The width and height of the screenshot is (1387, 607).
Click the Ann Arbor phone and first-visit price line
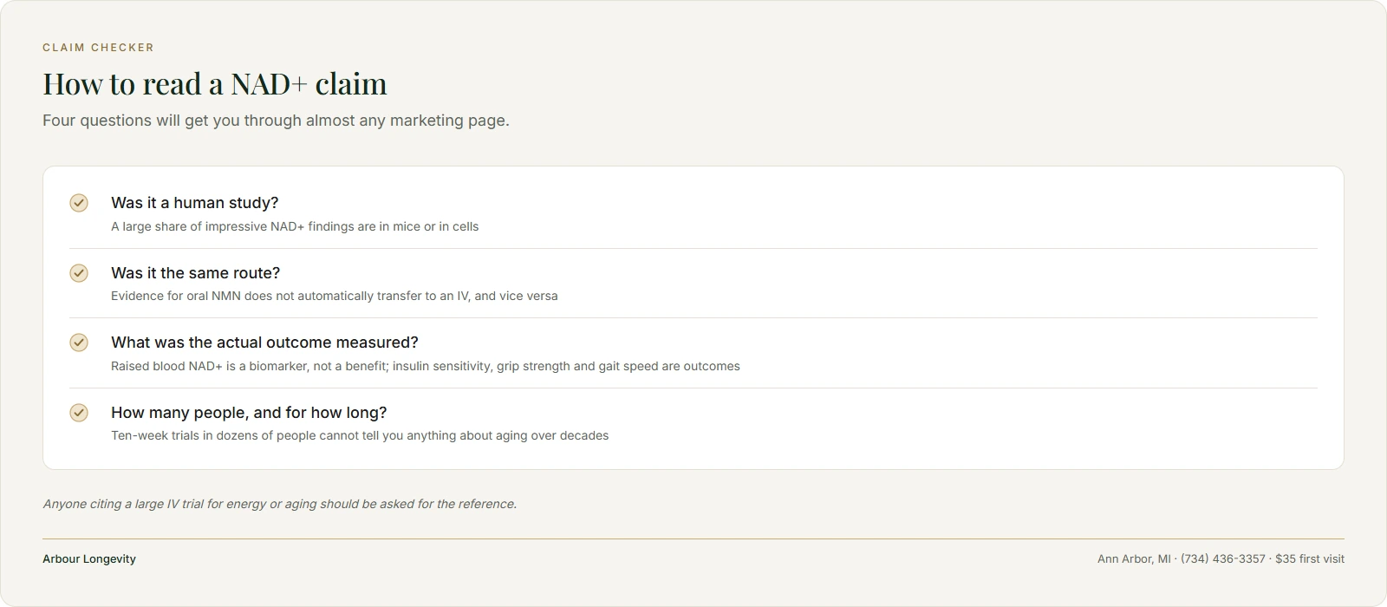[1221, 559]
